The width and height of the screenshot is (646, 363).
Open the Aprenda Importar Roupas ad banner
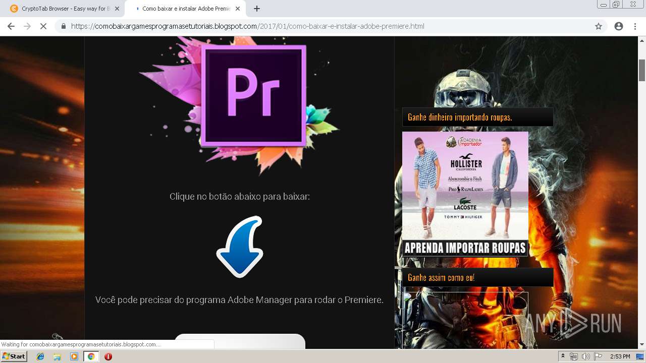click(x=465, y=194)
